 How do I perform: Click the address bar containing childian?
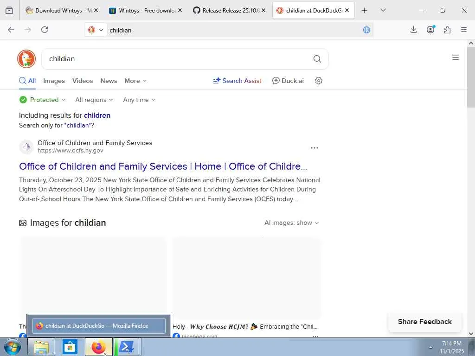233,30
